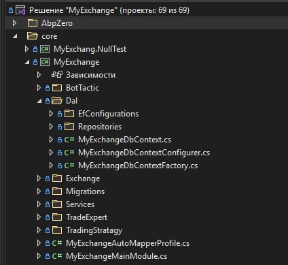Expand MyExchangeDbContextFactory.cs file node
288x265 pixels.
[51, 166]
